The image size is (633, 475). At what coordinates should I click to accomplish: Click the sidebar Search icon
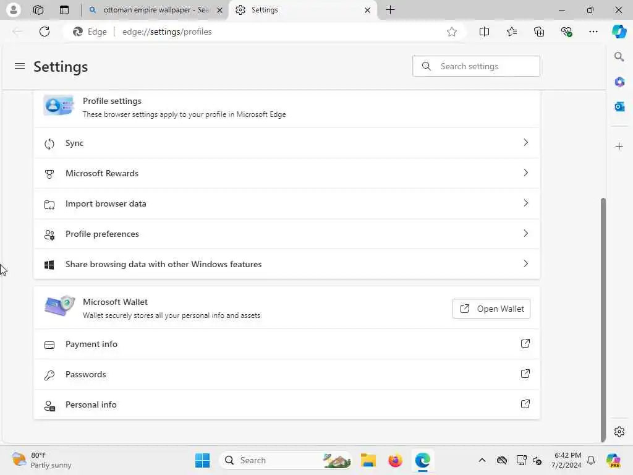(x=619, y=57)
